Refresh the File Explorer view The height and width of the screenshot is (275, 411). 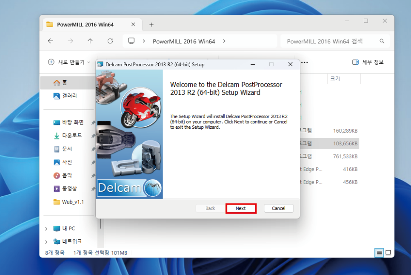click(x=110, y=41)
